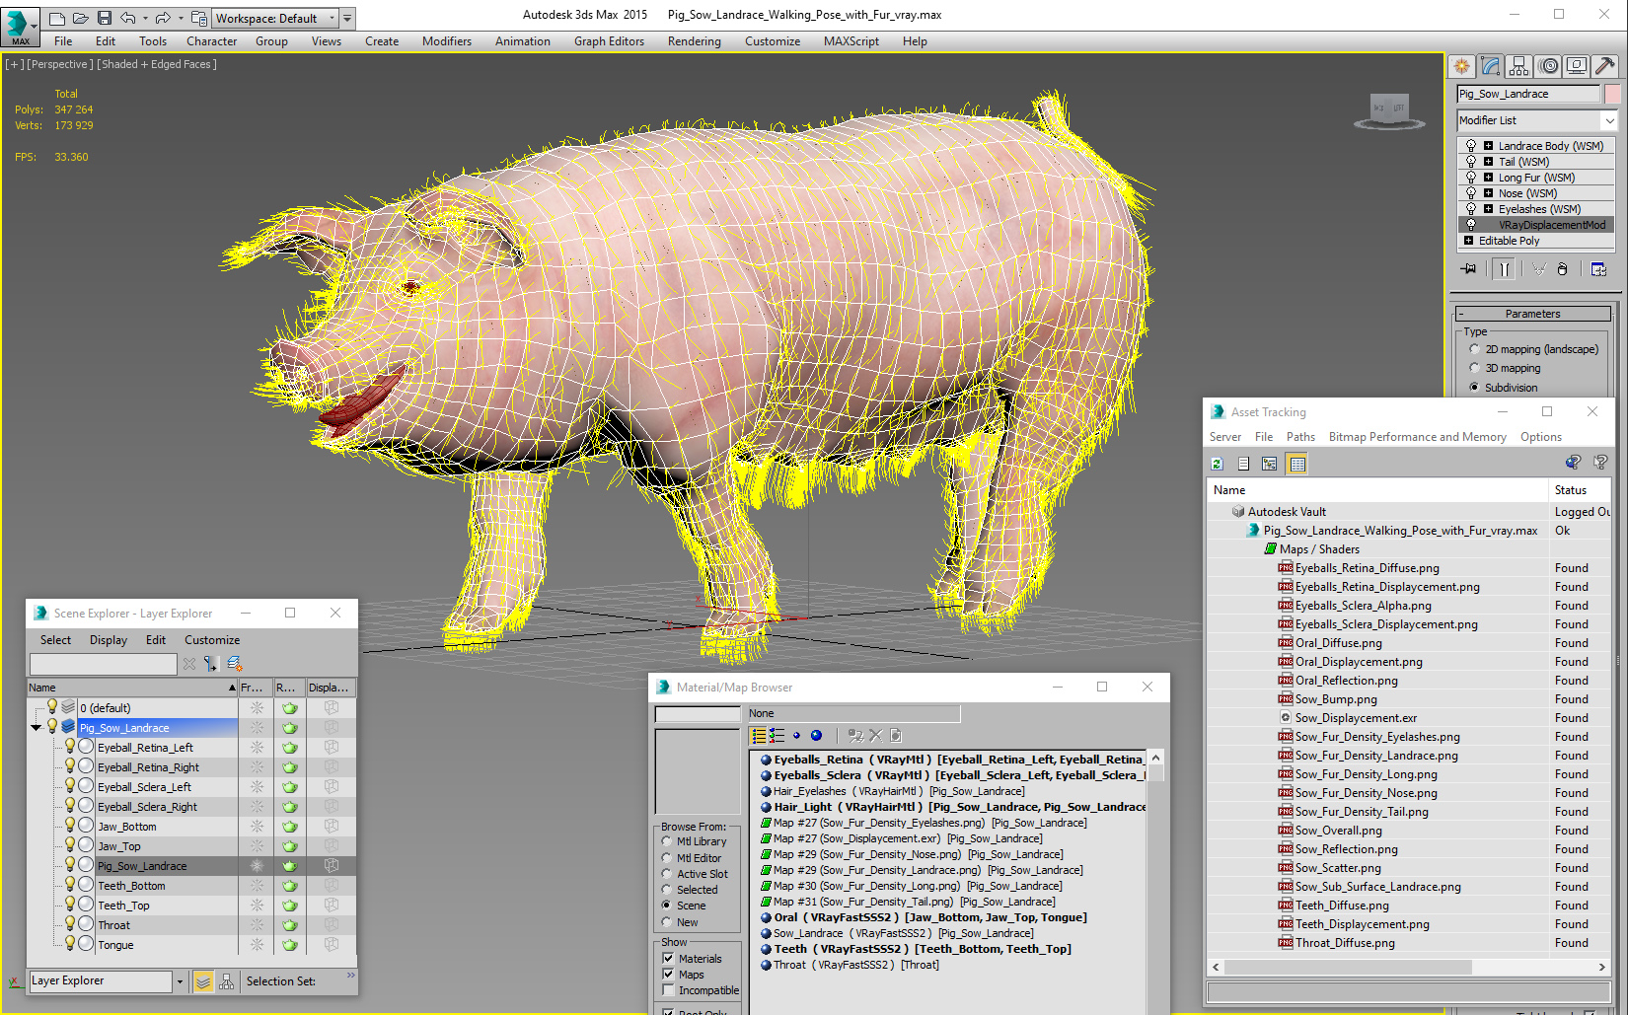Click the Tree View icon in Asset Tracking
The image size is (1628, 1015).
[x=1270, y=464]
